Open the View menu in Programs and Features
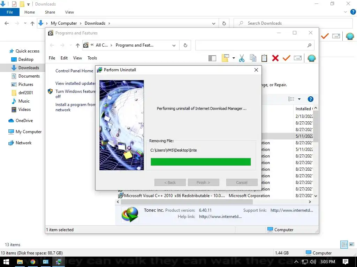357x267 pixels. [77, 58]
